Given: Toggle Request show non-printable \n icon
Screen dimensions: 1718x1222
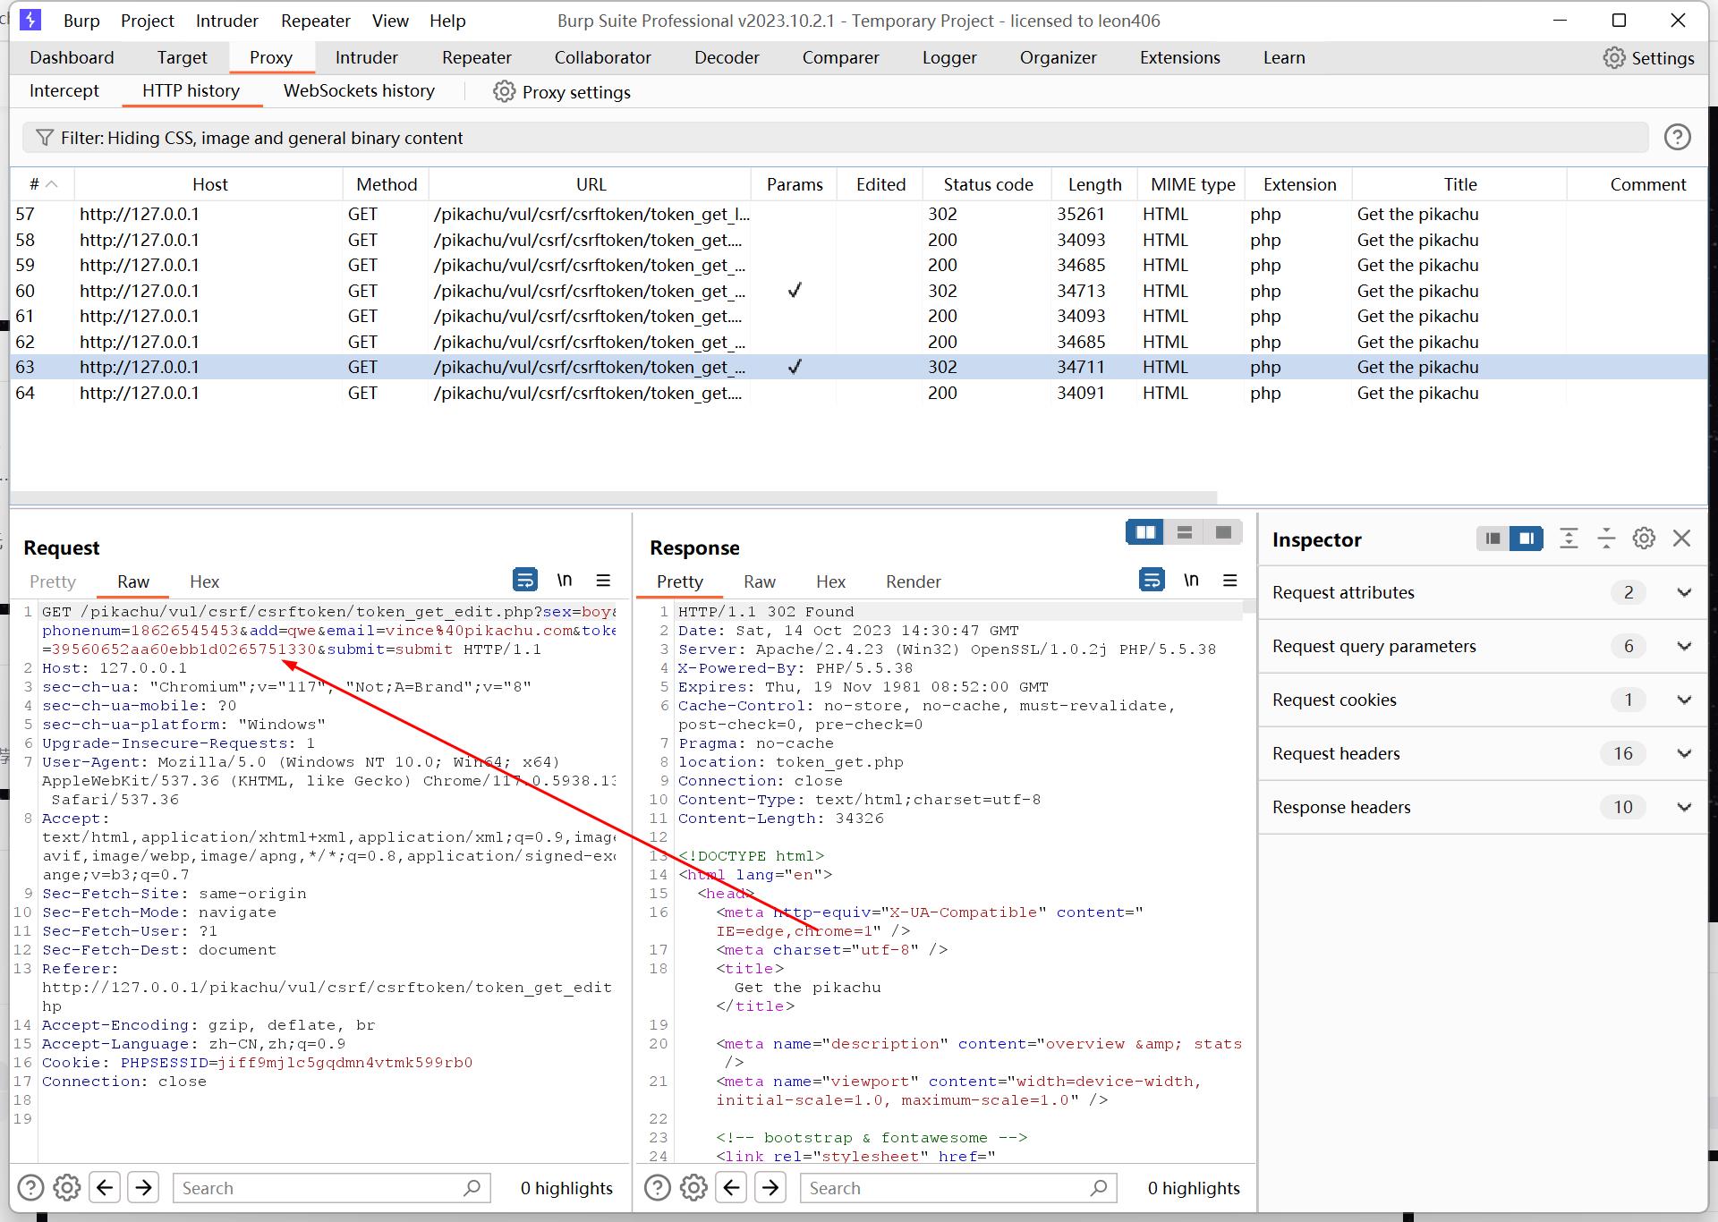Looking at the screenshot, I should 565,580.
